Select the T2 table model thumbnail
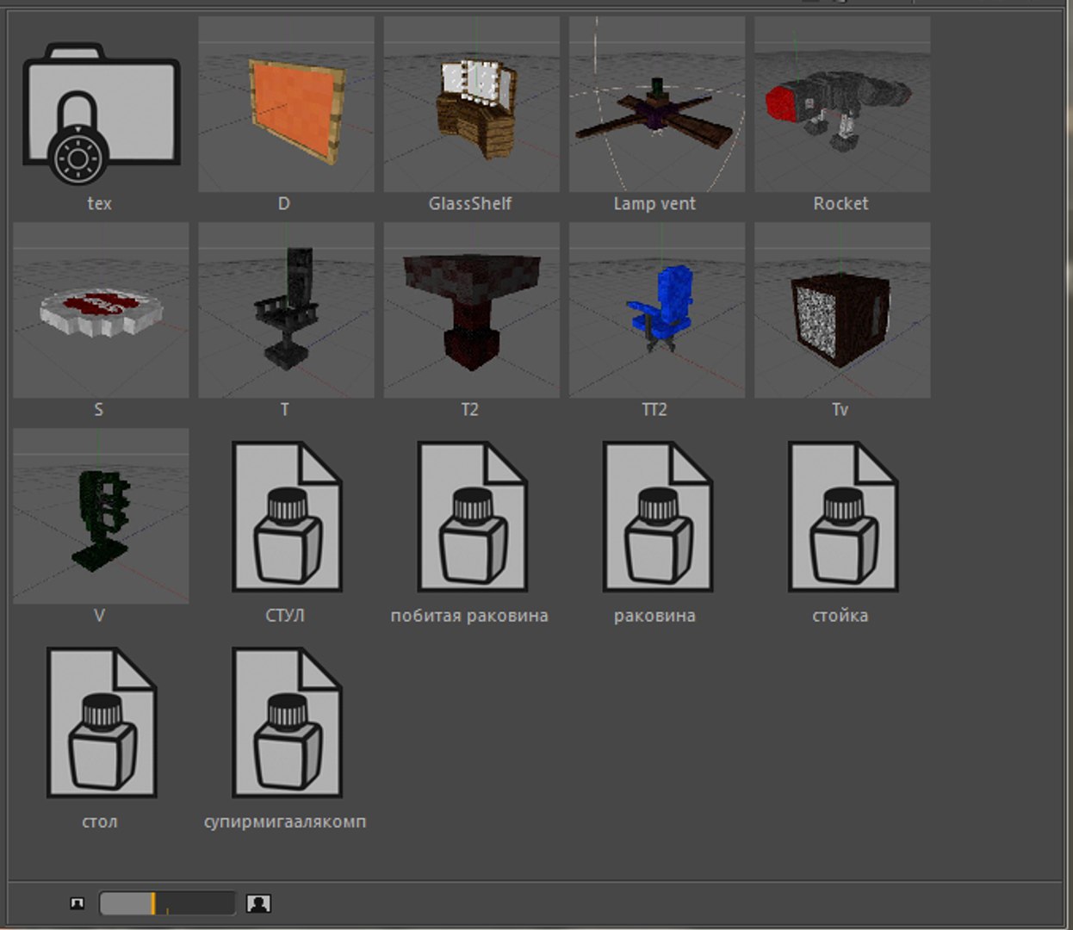The image size is (1073, 930). pos(471,310)
